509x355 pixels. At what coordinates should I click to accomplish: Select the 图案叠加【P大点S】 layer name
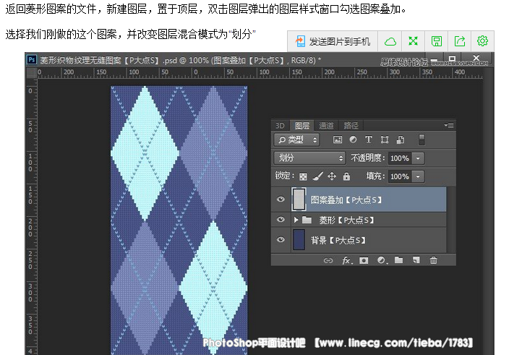(346, 200)
